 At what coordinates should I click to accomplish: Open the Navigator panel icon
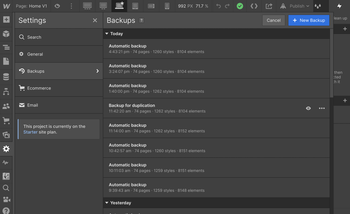(6, 47)
